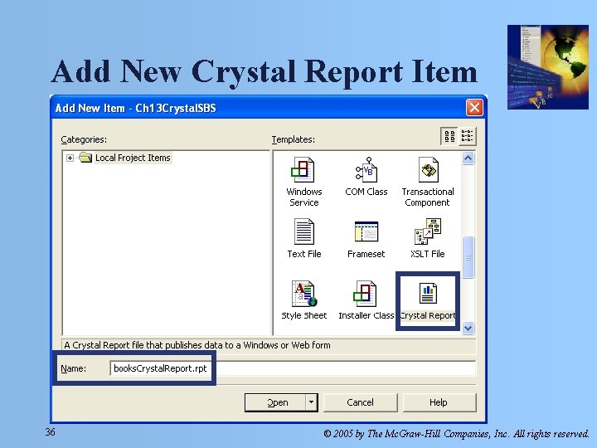Select the XSLT File template icon
Image resolution: width=597 pixels, height=448 pixels.
[x=428, y=231]
